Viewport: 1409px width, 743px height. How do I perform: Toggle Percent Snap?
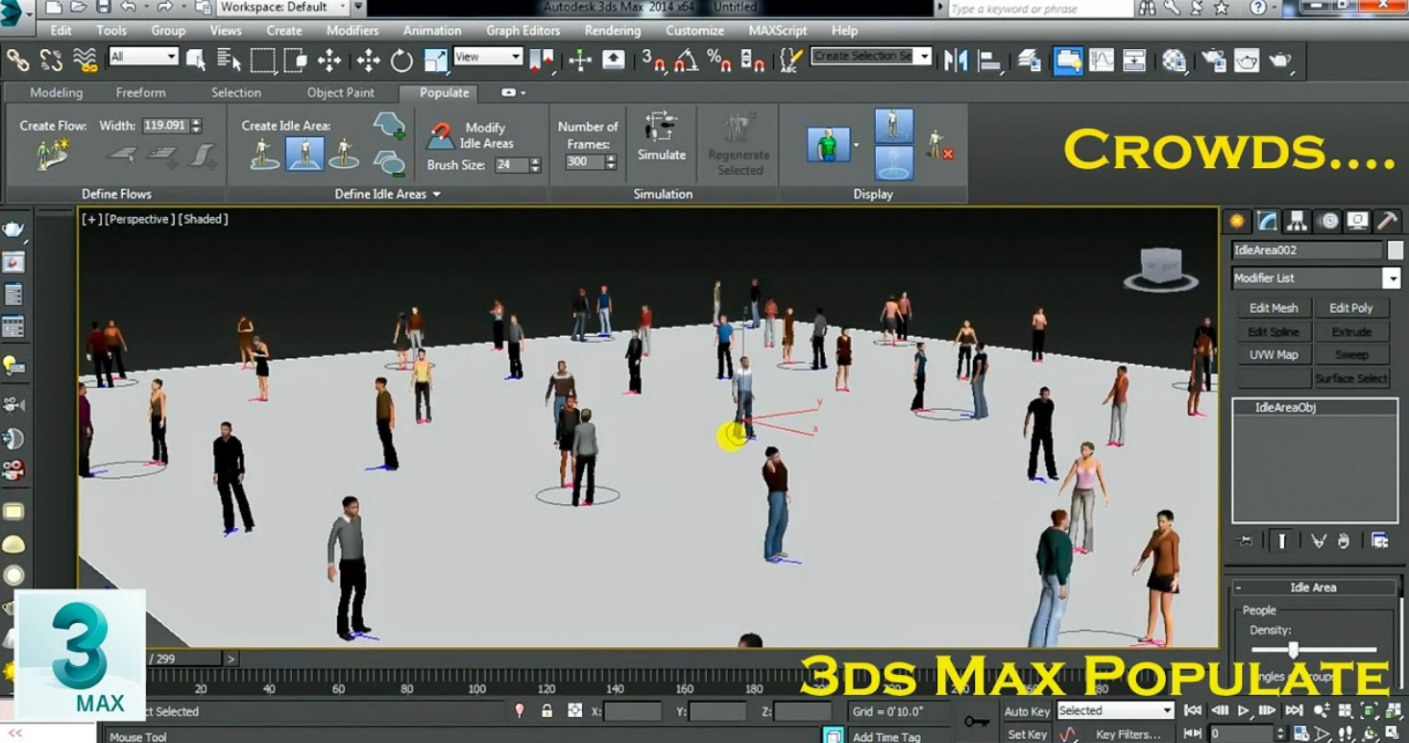coord(719,60)
